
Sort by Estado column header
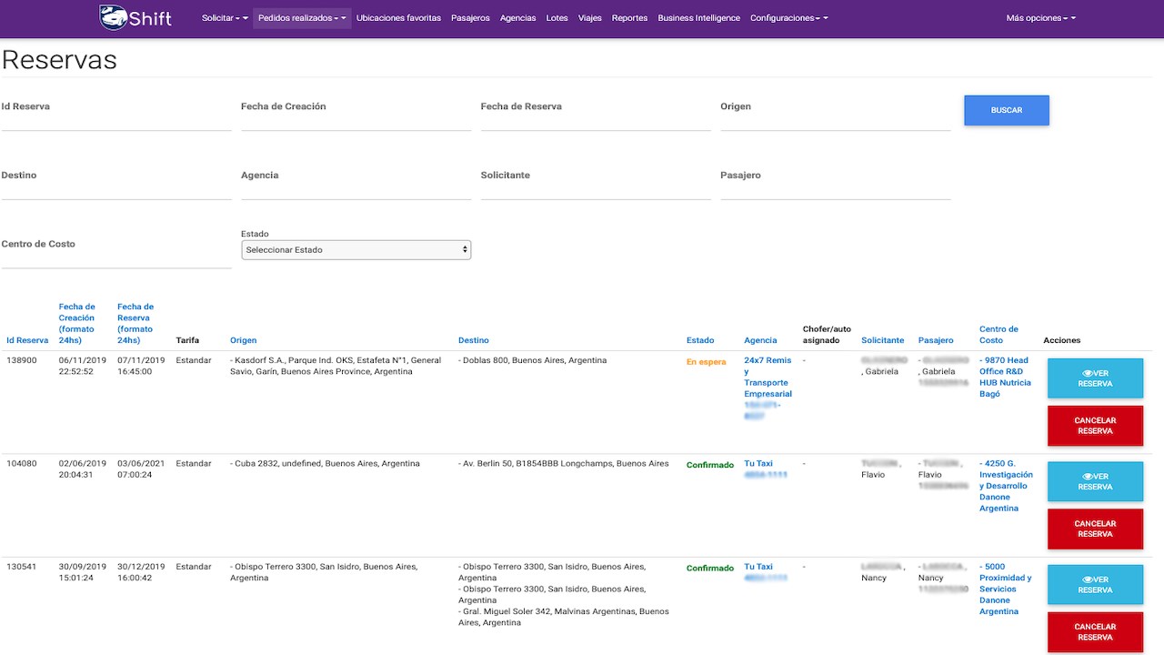point(700,340)
